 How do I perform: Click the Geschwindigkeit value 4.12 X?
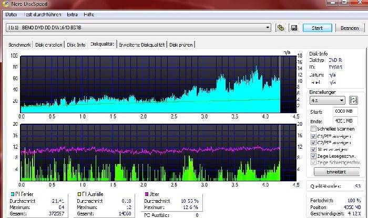(354, 214)
